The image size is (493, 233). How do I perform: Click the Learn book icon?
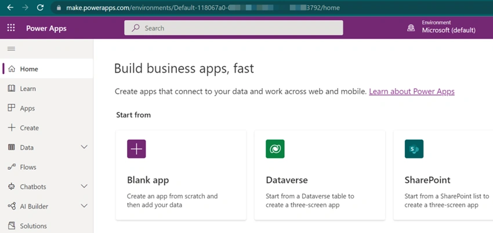(x=12, y=89)
